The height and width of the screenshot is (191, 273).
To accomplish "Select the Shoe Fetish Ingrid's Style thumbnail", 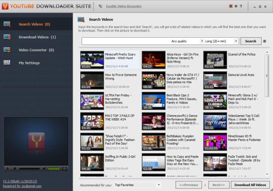I will [92, 141].
